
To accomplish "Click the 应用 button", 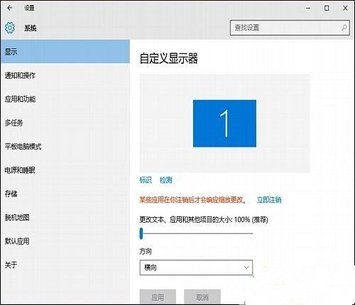I will tap(158, 297).
